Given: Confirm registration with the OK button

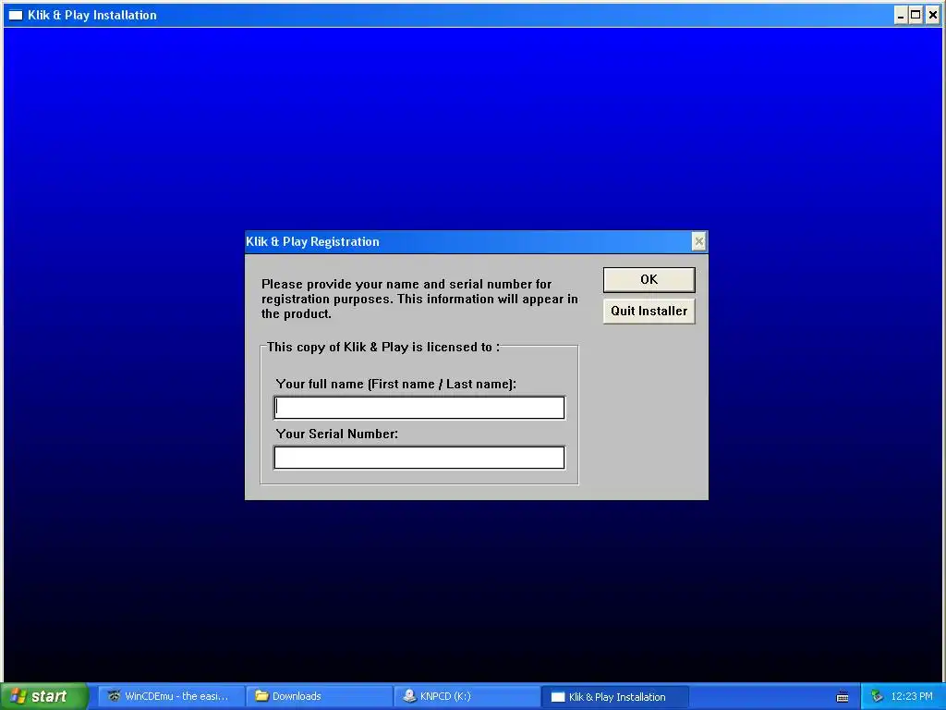Looking at the screenshot, I should coord(649,279).
